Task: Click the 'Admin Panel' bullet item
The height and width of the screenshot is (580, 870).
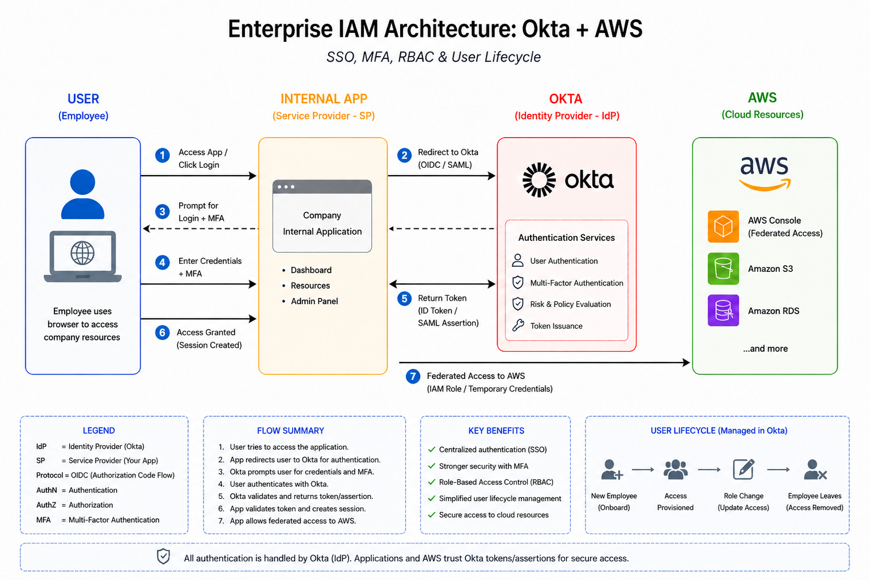Action: tap(310, 301)
